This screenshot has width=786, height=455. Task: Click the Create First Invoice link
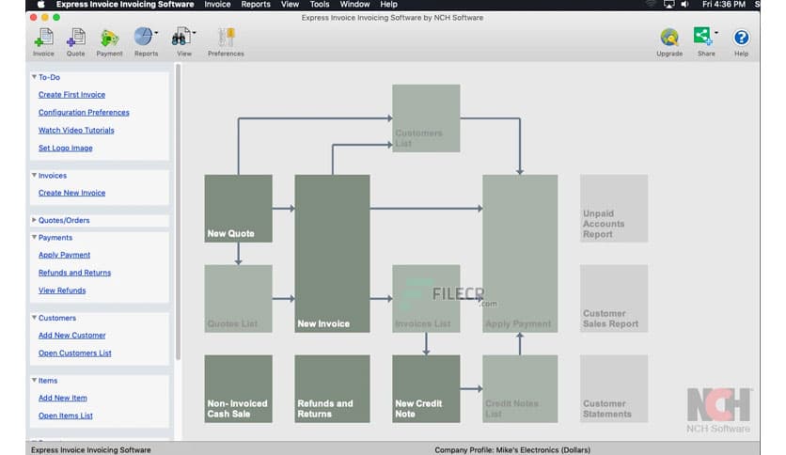(71, 95)
